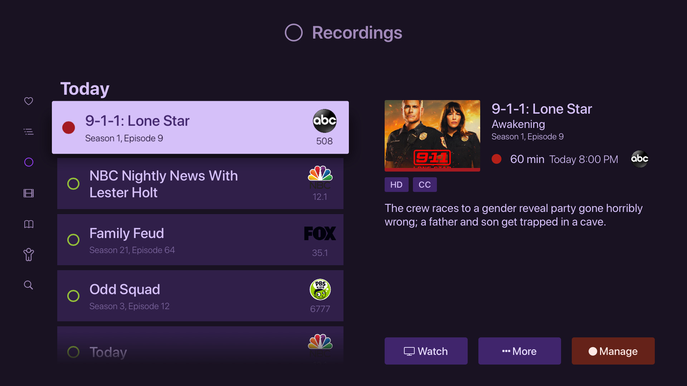Select the Recordings circle icon in sidebar
Screen dimensions: 687x386
(x=29, y=162)
